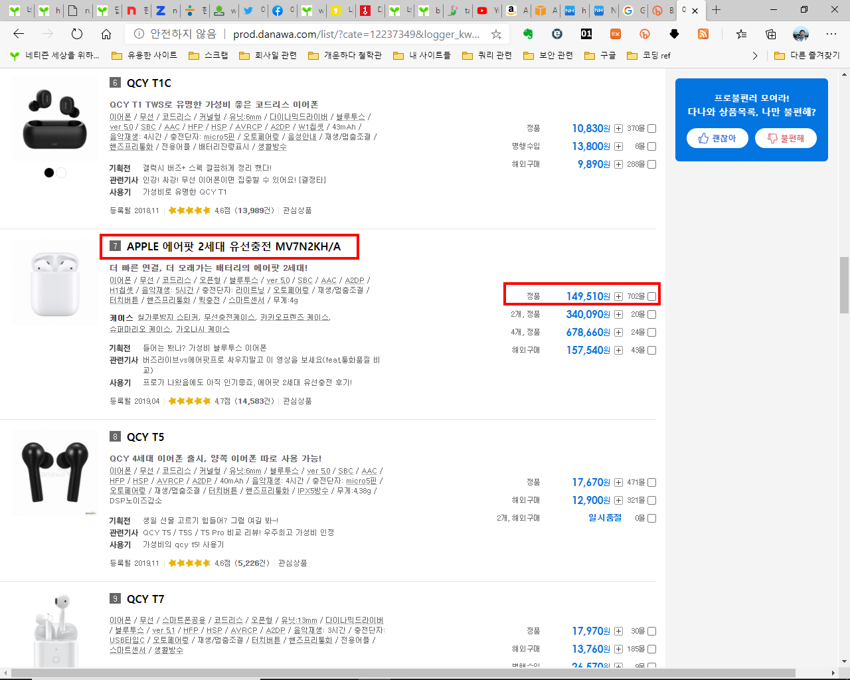Click the QCY T5 product thumbnail
The width and height of the screenshot is (850, 680).
(54, 473)
